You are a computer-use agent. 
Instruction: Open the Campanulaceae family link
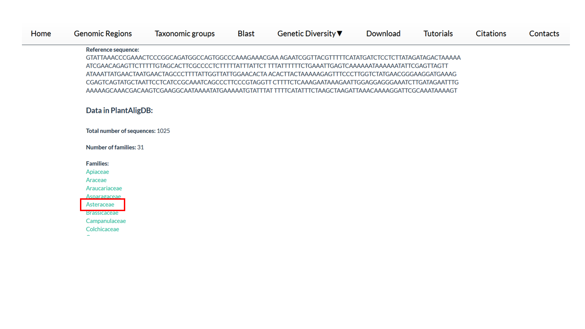pos(106,221)
